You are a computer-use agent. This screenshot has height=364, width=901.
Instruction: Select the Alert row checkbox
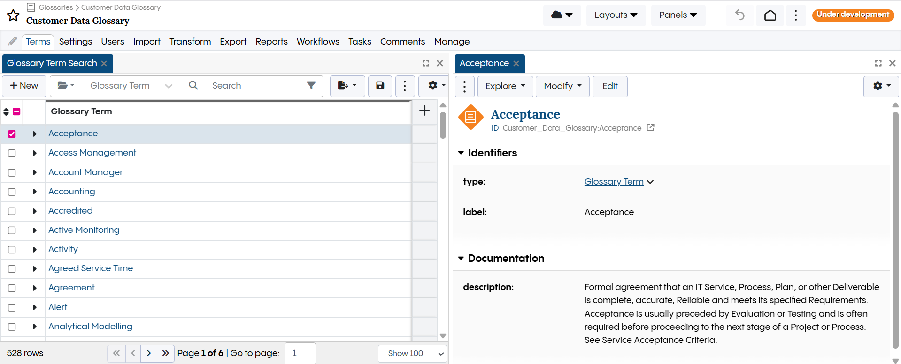coord(12,308)
